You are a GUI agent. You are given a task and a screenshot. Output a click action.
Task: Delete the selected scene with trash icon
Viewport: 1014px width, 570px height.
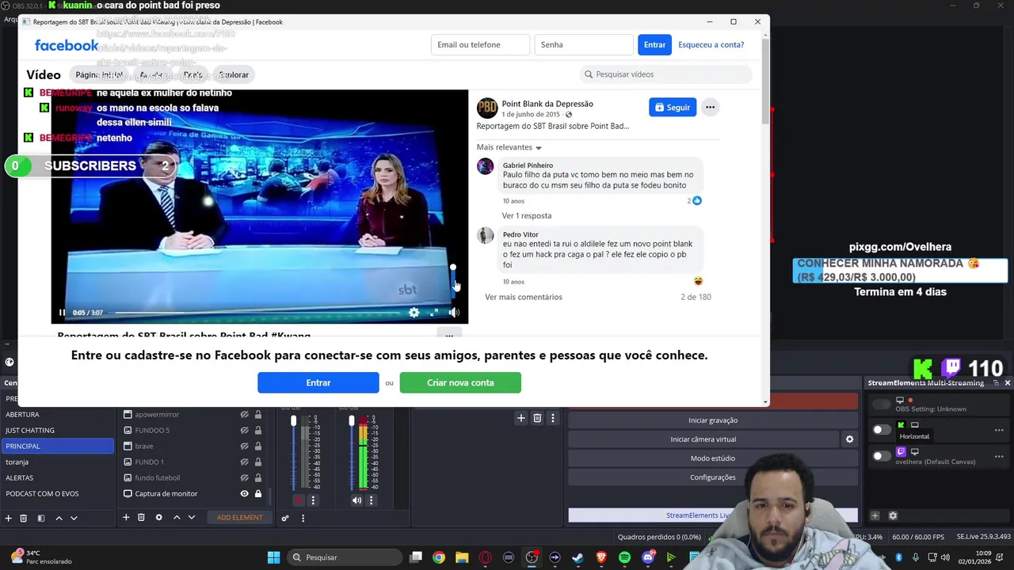[x=23, y=518]
